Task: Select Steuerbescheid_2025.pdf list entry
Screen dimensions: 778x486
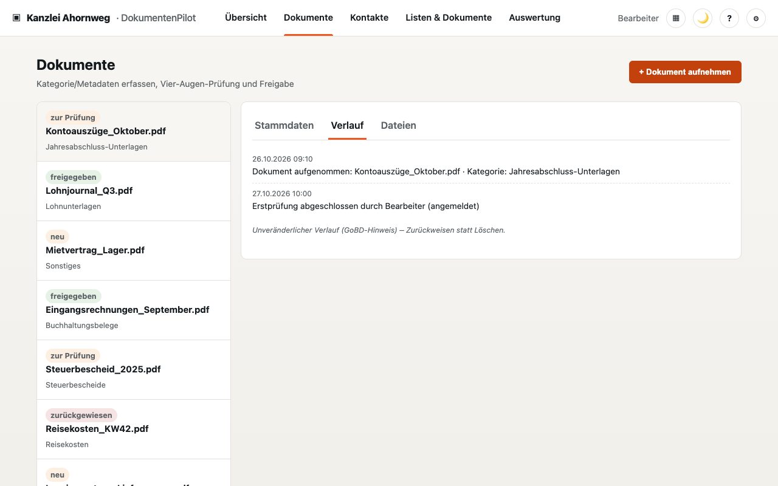Action: click(x=134, y=370)
